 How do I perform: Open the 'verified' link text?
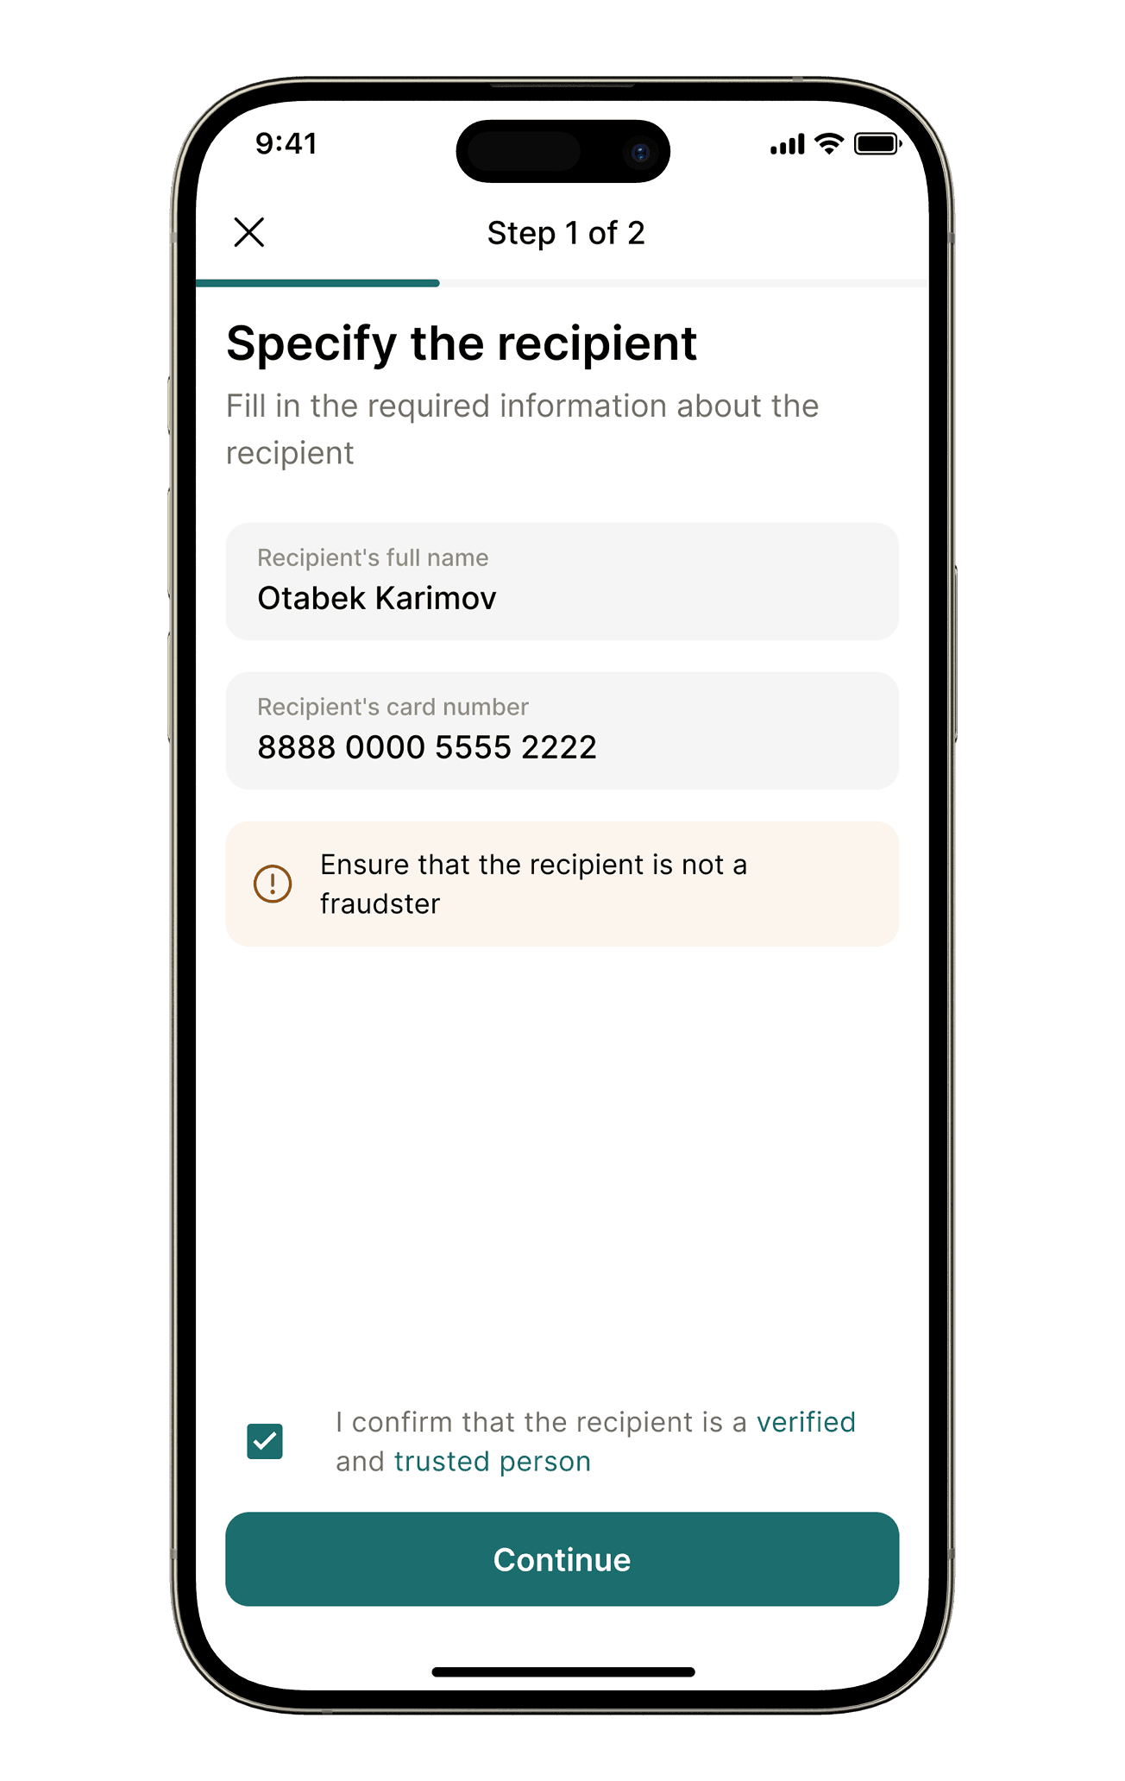[x=806, y=1422]
